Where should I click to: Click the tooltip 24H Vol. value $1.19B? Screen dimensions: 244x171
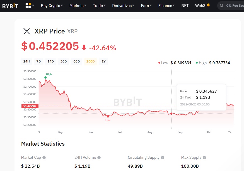(x=203, y=97)
